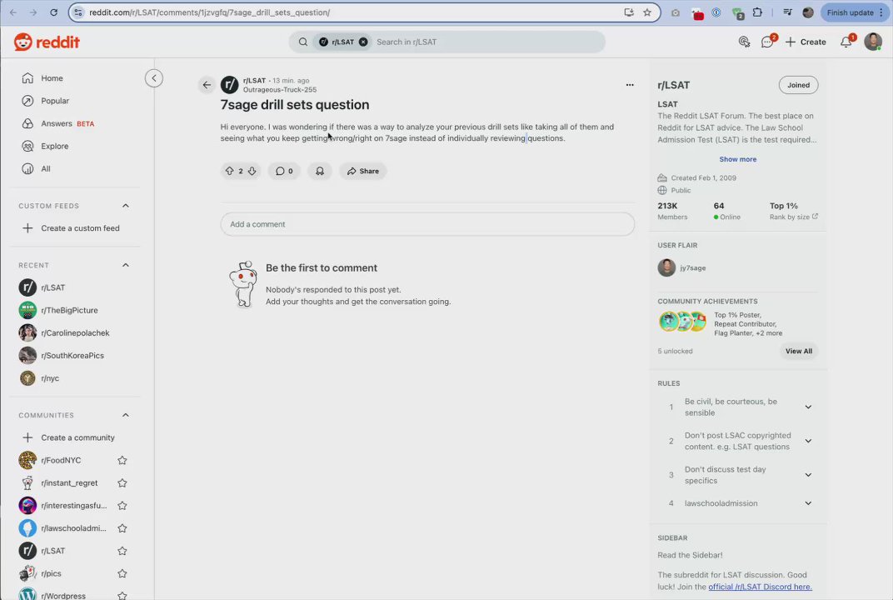Open the user profile avatar menu
893x600 pixels.
point(872,42)
